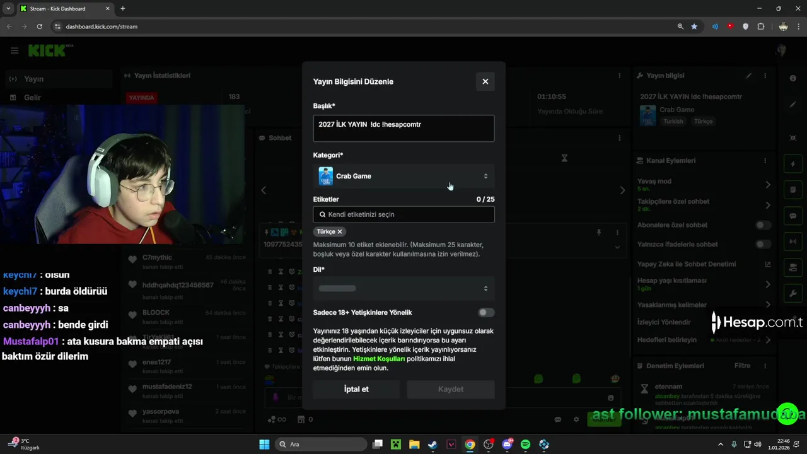
Task: Click Crab Game thumbnail in Kategori field
Action: point(325,176)
